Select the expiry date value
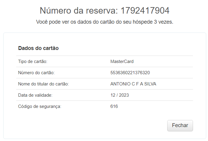This screenshot has height=141, width=208. click(x=119, y=95)
